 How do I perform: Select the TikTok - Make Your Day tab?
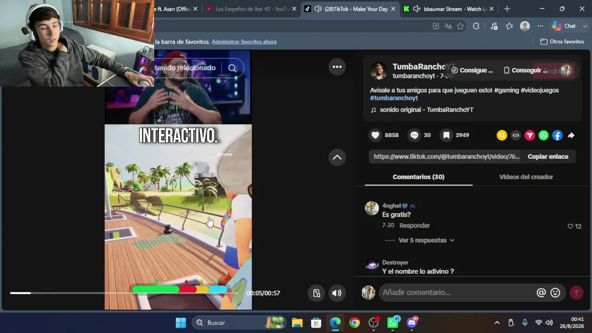coord(350,9)
